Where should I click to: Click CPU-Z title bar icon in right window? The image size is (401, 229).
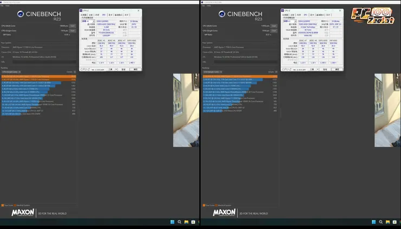click(282, 11)
